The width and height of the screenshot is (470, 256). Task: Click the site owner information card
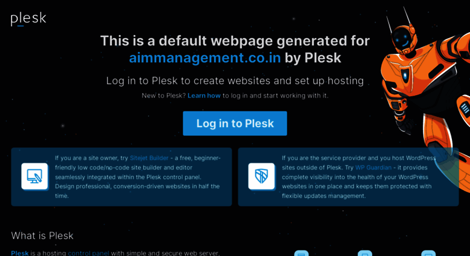(122, 177)
